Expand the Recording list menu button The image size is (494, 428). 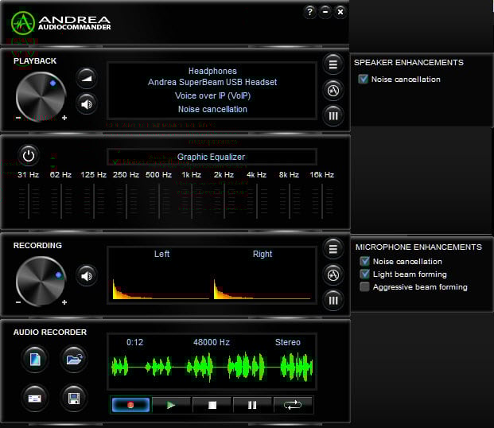click(333, 249)
